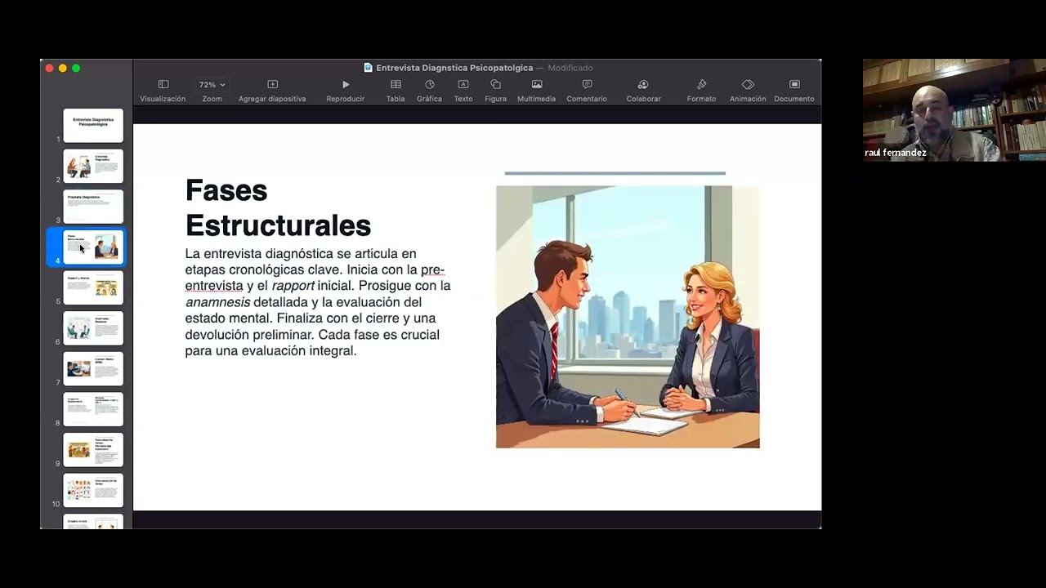Click the Fases Estructurales slide title
This screenshot has width=1046, height=588.
(278, 207)
